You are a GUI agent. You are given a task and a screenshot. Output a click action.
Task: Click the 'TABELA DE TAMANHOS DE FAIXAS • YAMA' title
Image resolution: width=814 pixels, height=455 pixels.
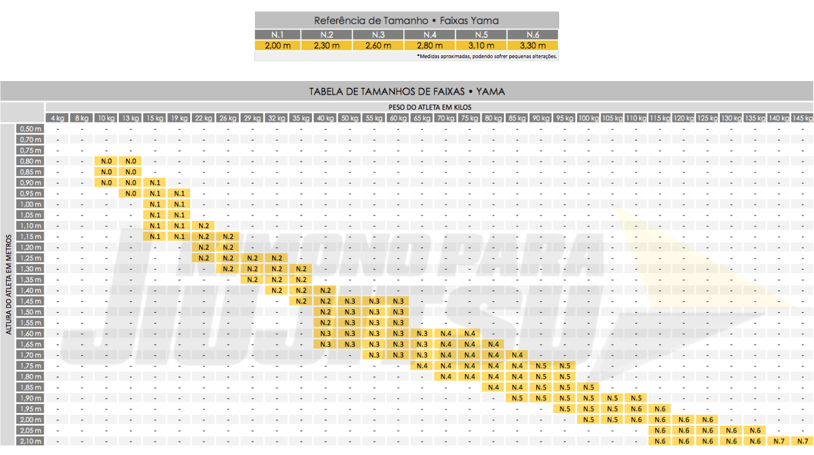pyautogui.click(x=407, y=91)
